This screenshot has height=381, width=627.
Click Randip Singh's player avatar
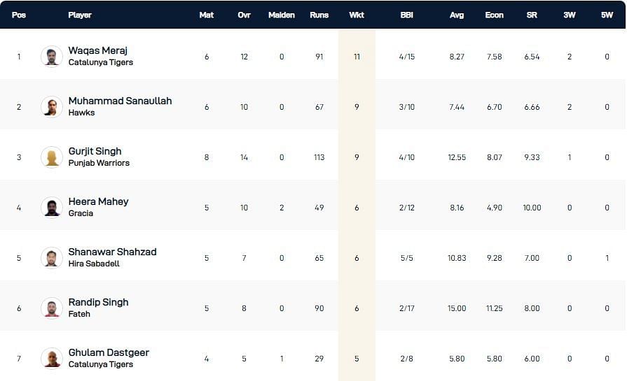[x=52, y=308]
